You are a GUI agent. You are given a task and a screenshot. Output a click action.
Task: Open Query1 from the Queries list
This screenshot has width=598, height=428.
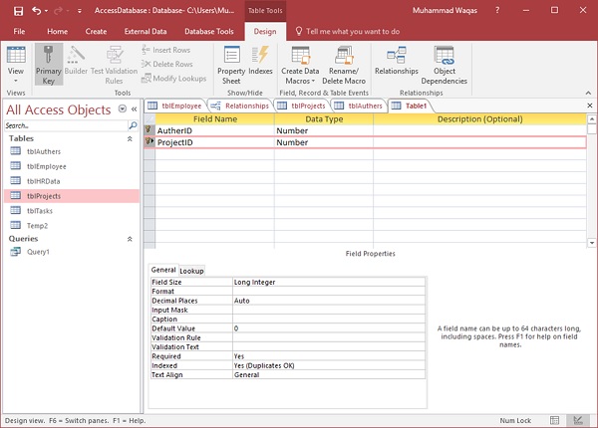[x=37, y=253]
